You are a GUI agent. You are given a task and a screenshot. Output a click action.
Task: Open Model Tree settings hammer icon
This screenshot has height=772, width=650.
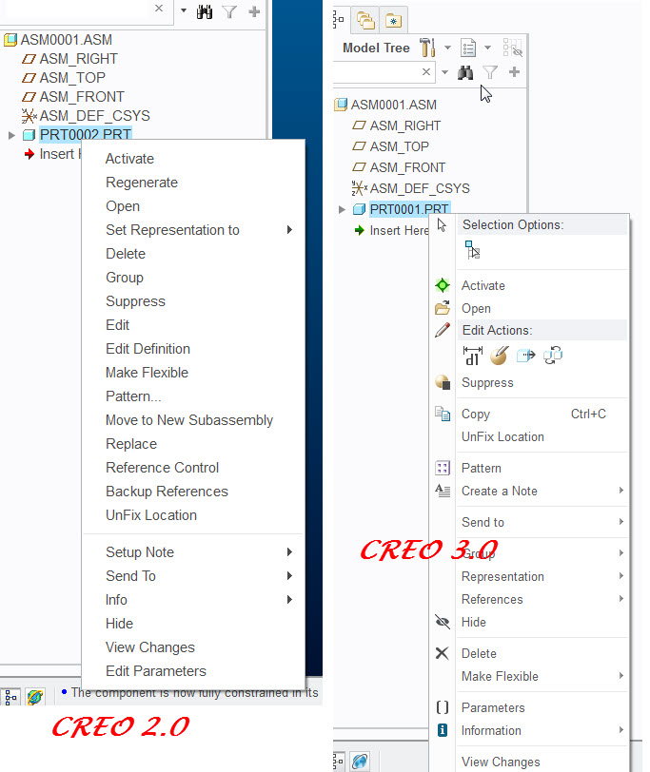(x=427, y=48)
